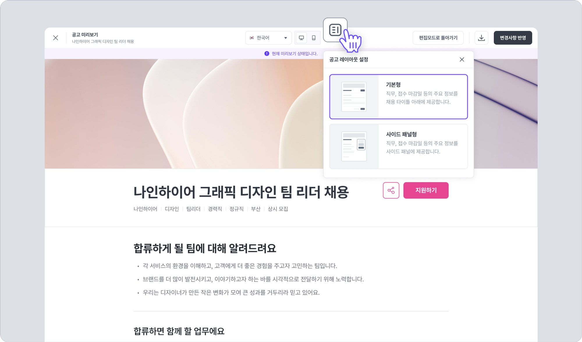Click the Korean flag in language selector
582x342 pixels.
click(252, 38)
